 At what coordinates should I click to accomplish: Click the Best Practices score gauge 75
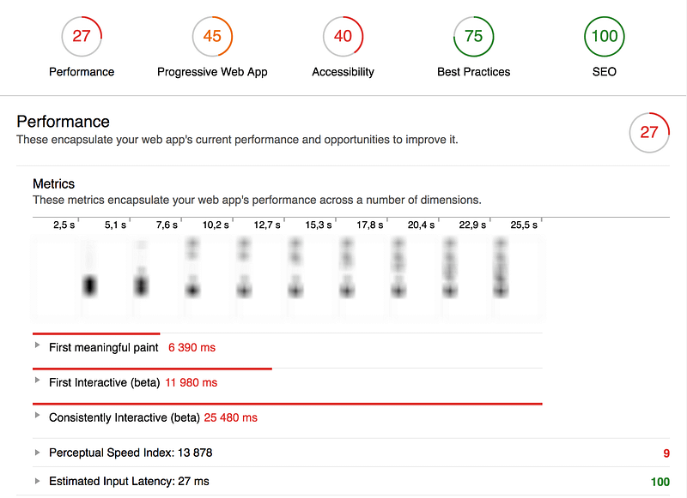[x=474, y=36]
